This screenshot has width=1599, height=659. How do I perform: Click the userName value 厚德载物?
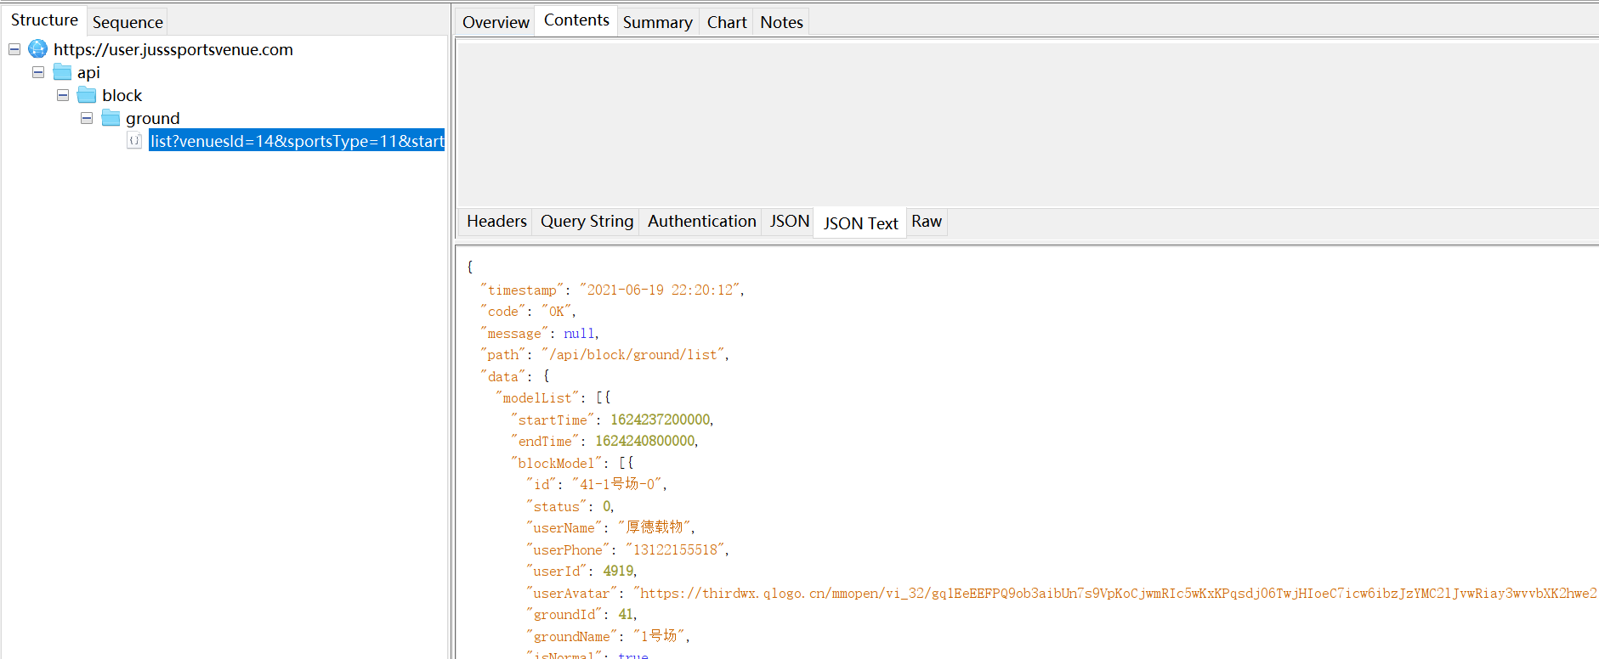(x=655, y=527)
